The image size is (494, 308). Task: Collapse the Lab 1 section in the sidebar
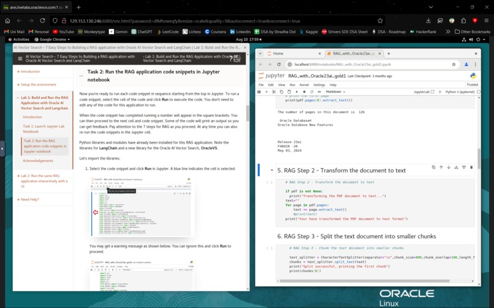(43, 103)
